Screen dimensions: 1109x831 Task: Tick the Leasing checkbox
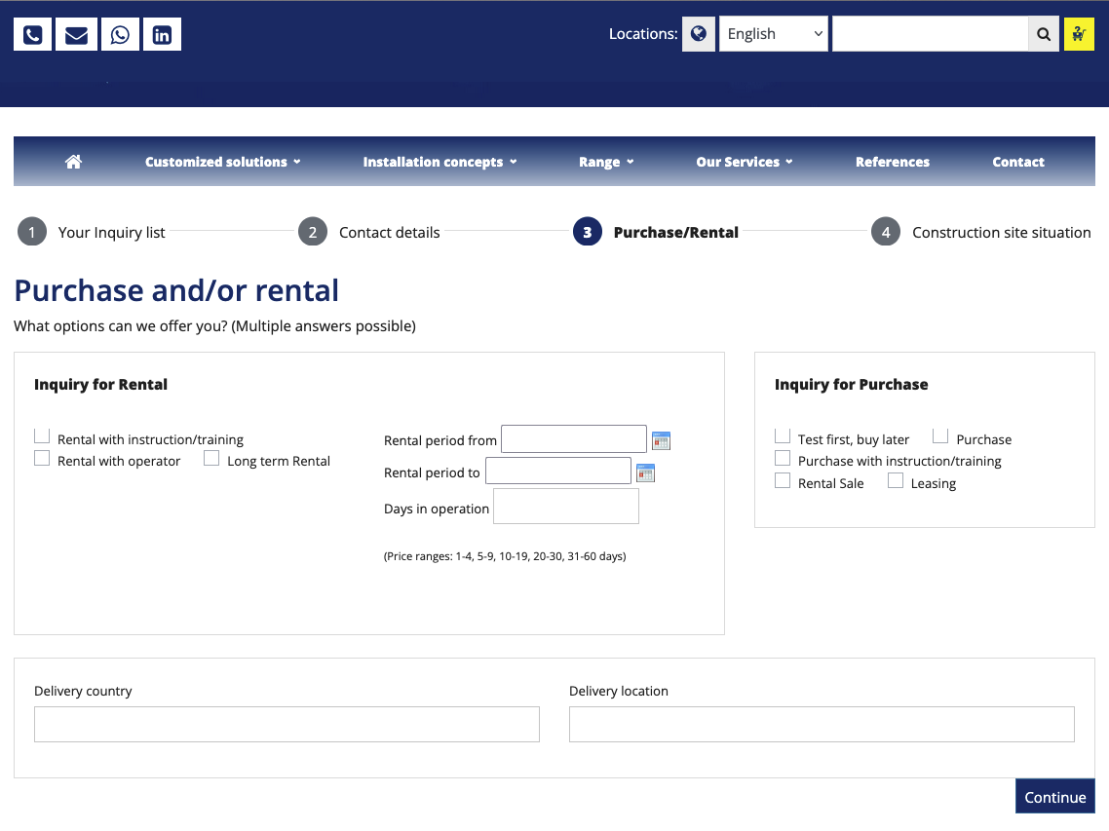(896, 480)
